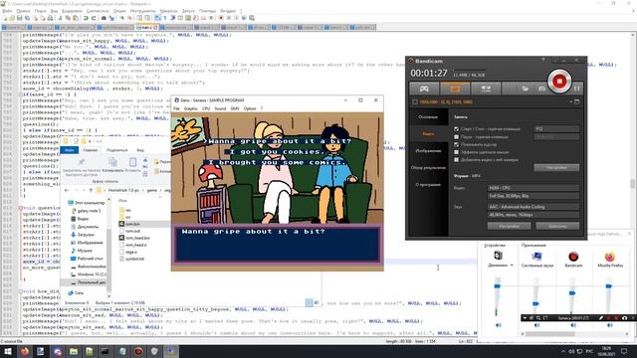Enable add webcam overlay checkbox in Bandicam

(456, 160)
